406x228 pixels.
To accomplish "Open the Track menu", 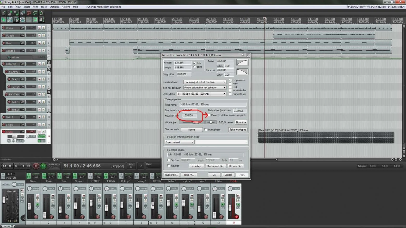I will [44, 7].
